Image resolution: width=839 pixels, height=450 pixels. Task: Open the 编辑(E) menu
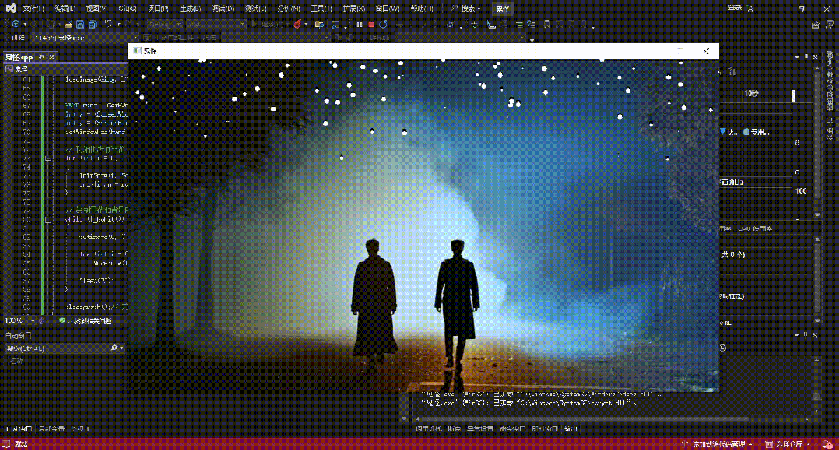pyautogui.click(x=65, y=9)
